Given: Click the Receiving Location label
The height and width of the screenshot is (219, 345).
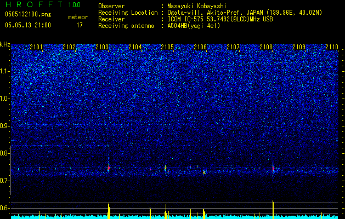Looking at the screenshot, I should click(128, 13).
